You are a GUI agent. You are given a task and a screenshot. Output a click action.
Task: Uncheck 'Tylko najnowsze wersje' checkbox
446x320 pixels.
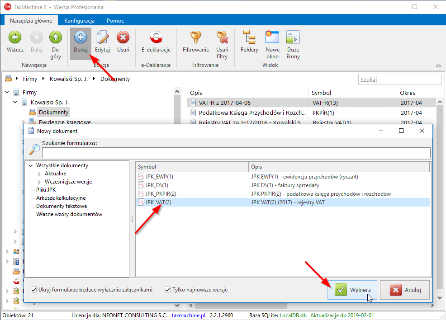click(x=168, y=290)
